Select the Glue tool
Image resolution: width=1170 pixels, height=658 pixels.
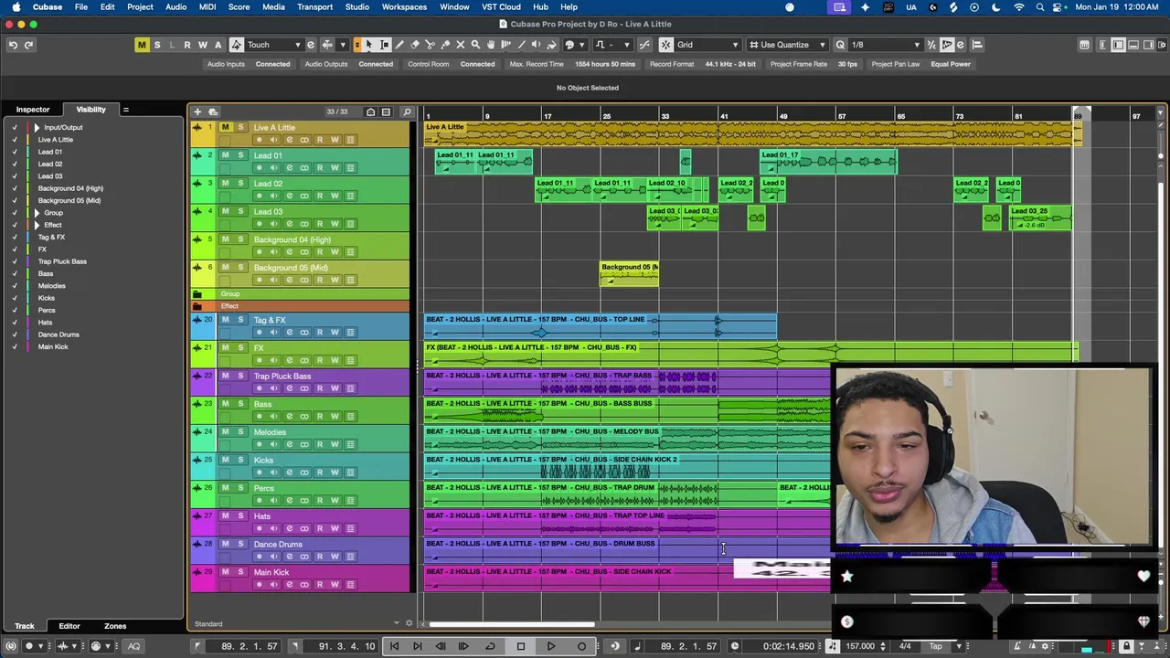pyautogui.click(x=445, y=45)
